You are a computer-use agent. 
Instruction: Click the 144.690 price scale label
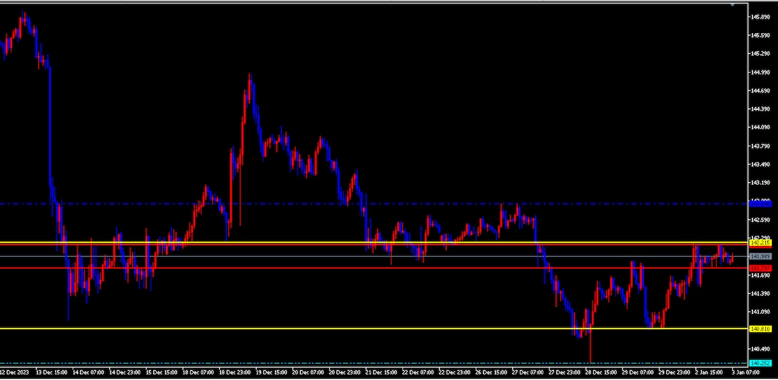(761, 91)
